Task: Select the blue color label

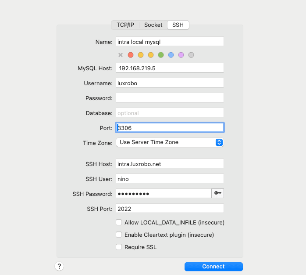Action: tap(171, 55)
